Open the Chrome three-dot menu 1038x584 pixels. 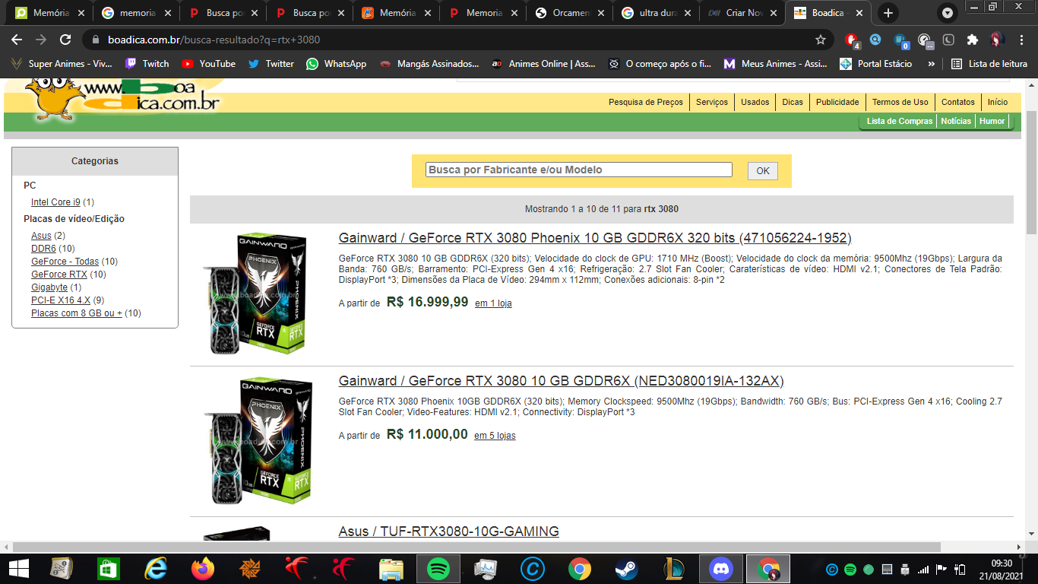[x=1021, y=40]
